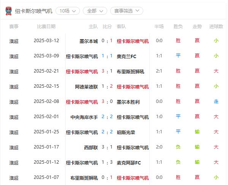
Task: Click 主队 column header
Action: [x=93, y=27]
